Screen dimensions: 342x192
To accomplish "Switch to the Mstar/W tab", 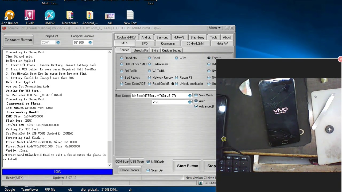I will coord(222,43).
